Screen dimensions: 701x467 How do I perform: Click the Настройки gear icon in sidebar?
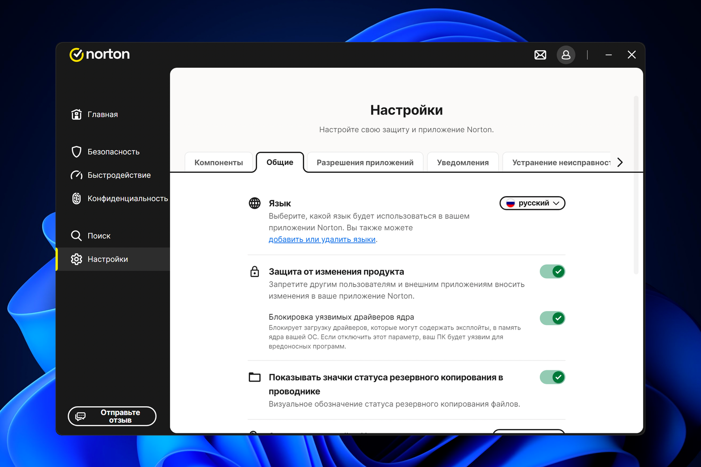(76, 259)
